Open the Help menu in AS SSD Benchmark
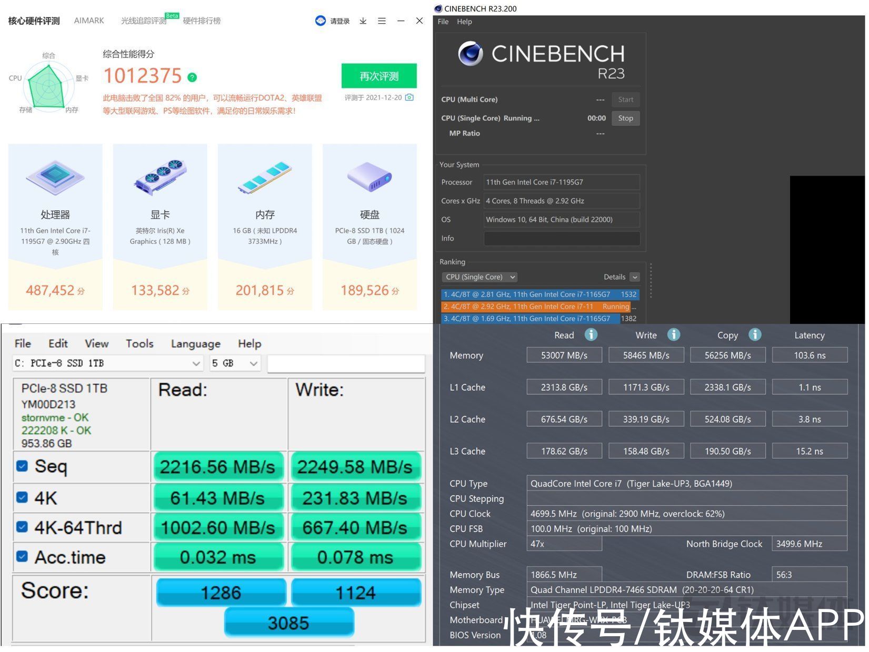The image size is (869, 652). pyautogui.click(x=249, y=344)
